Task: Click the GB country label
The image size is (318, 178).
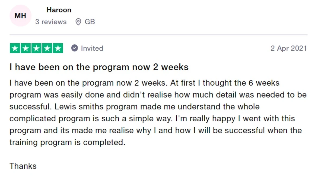Action: click(90, 22)
